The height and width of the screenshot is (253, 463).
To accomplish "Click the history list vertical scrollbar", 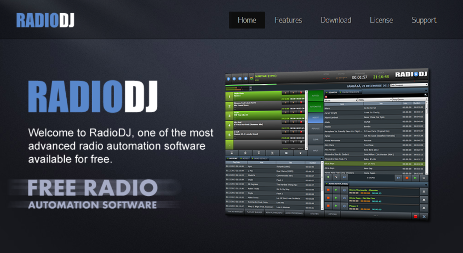I will point(322,186).
